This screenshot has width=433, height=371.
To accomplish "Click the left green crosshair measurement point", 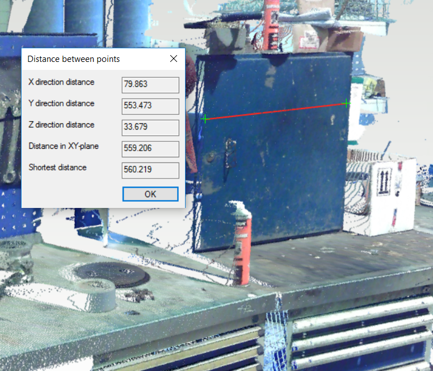I will pos(205,119).
